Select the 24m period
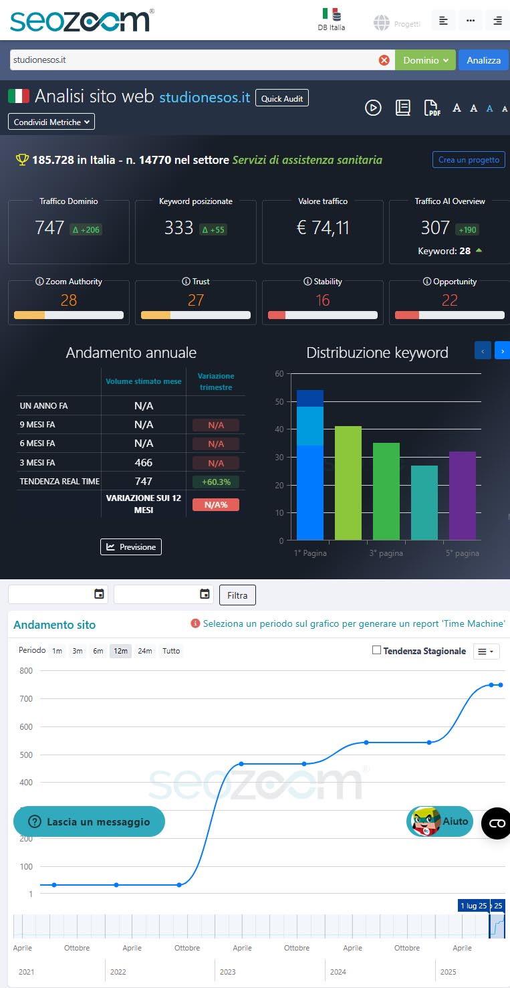This screenshot has width=510, height=988. click(x=144, y=651)
